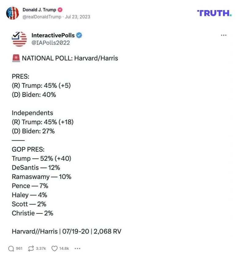This screenshot has width=238, height=258.
Task: Click the profile avatar beside @realDonaldTrump
Action: pyautogui.click(x=13, y=13)
